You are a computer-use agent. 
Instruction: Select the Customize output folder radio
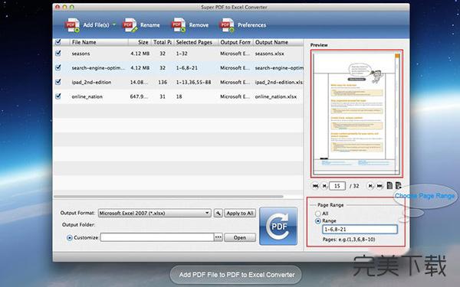tap(70, 238)
